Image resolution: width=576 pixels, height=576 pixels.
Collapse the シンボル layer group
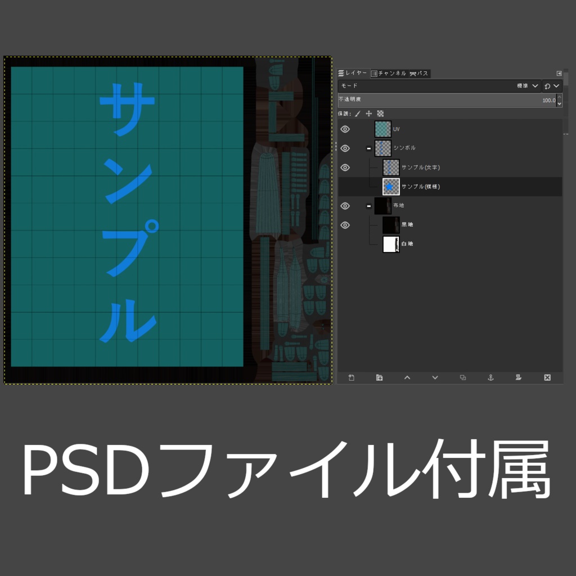pos(369,148)
